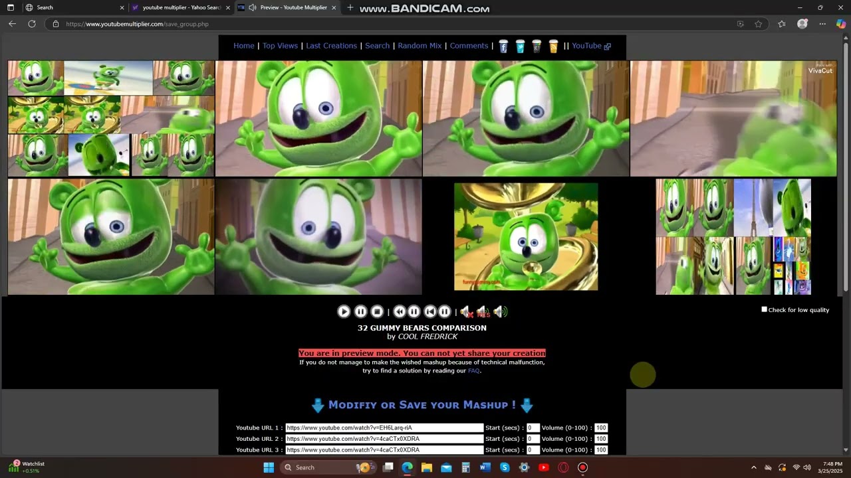851x478 pixels.
Task: Open YouTube app from taskbar
Action: pos(544,467)
